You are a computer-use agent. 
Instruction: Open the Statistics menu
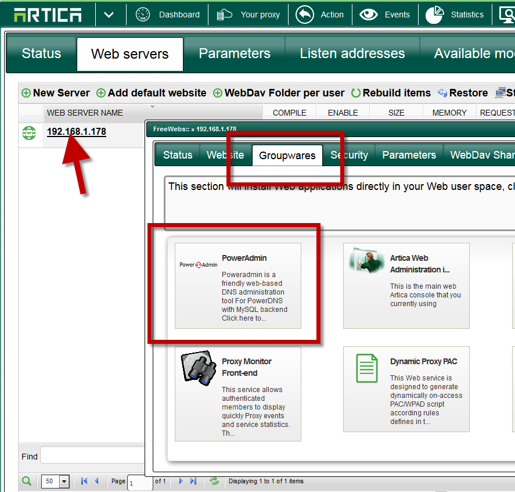click(467, 15)
